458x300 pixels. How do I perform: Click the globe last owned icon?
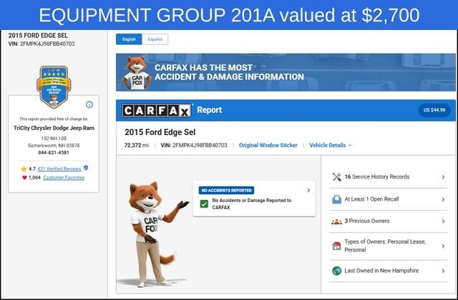[337, 271]
